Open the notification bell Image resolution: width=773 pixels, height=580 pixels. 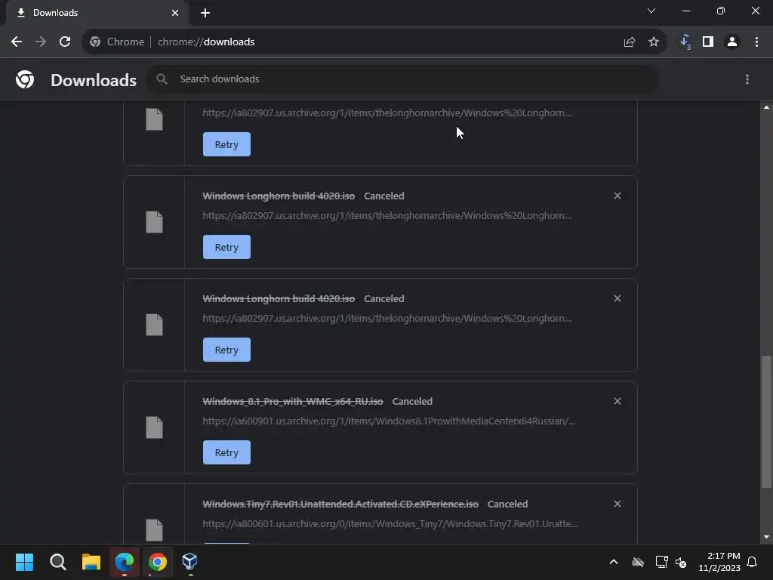coord(753,562)
